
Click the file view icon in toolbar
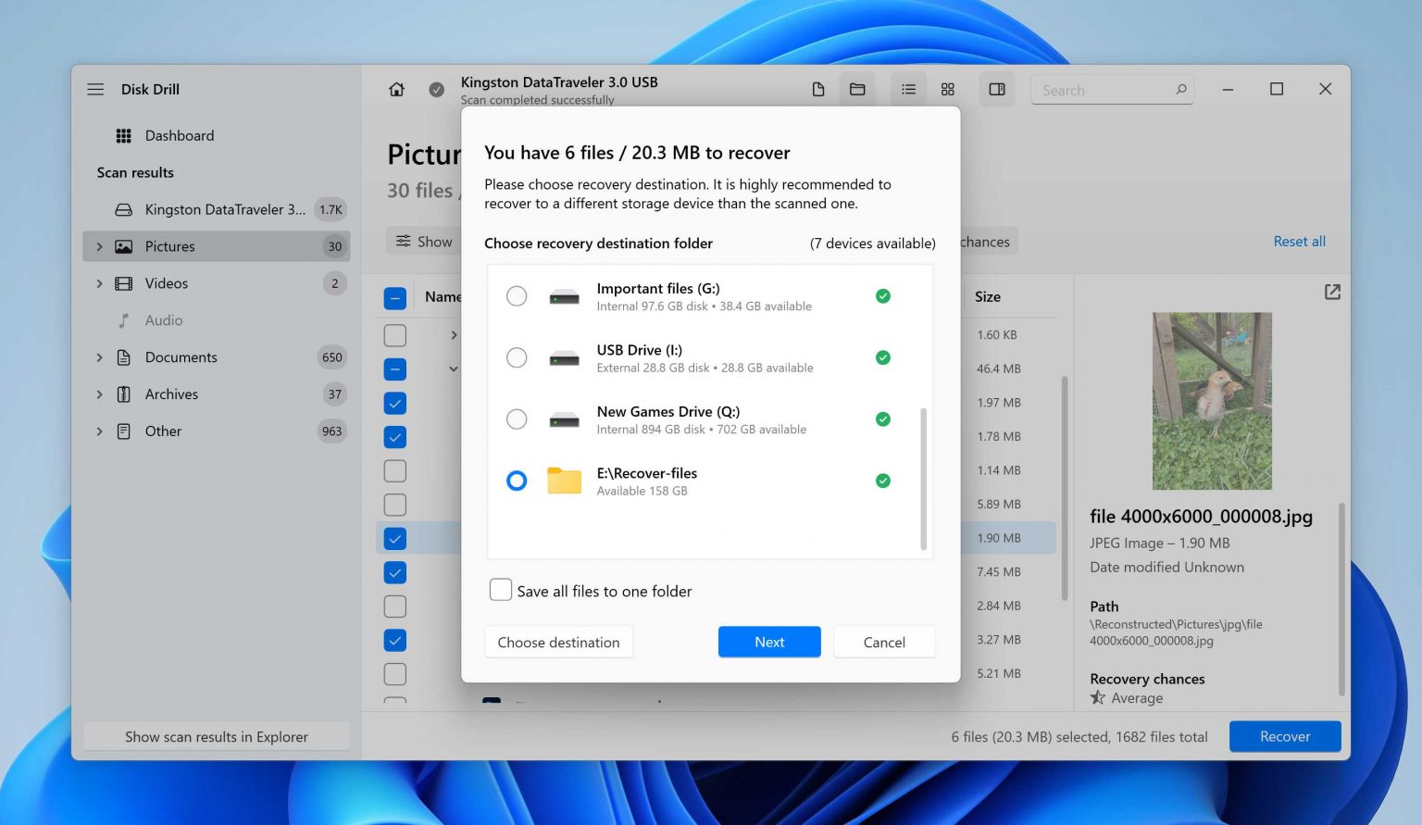coord(818,89)
